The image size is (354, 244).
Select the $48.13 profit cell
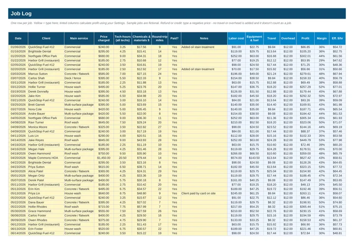(305, 185)
